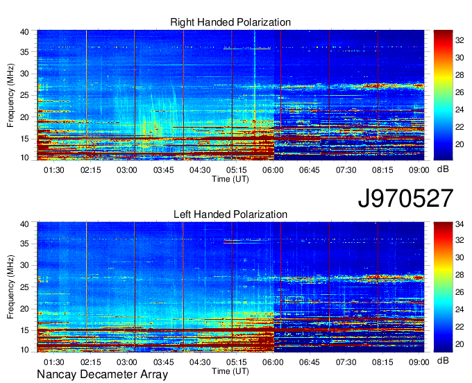Click the 01:30 time tick of the Left Handed plot
The image size is (472, 383).
pos(54,362)
